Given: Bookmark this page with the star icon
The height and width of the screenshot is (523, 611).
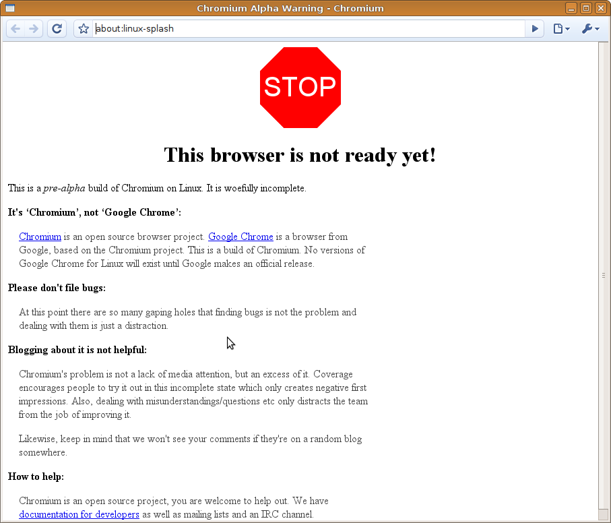Looking at the screenshot, I should (84, 29).
